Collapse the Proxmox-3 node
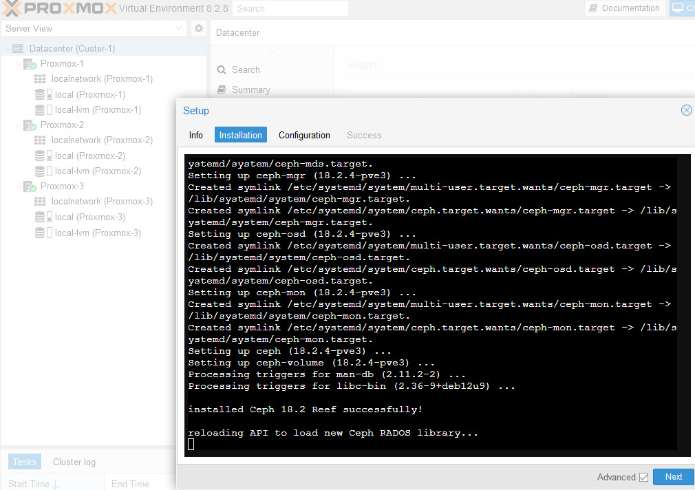 click(19, 187)
